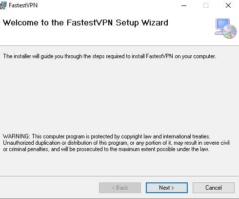The width and height of the screenshot is (239, 199).
Task: Click the greyed-out maximize window button
Action: pos(206,5)
